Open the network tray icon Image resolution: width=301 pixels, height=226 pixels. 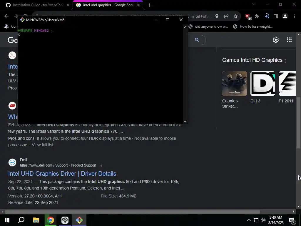[256, 220]
